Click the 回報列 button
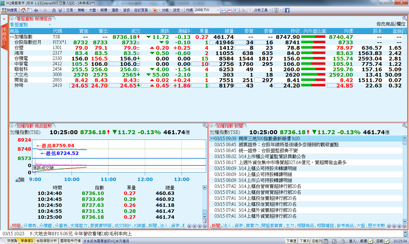The height and width of the screenshot is (244, 409). 317,241
